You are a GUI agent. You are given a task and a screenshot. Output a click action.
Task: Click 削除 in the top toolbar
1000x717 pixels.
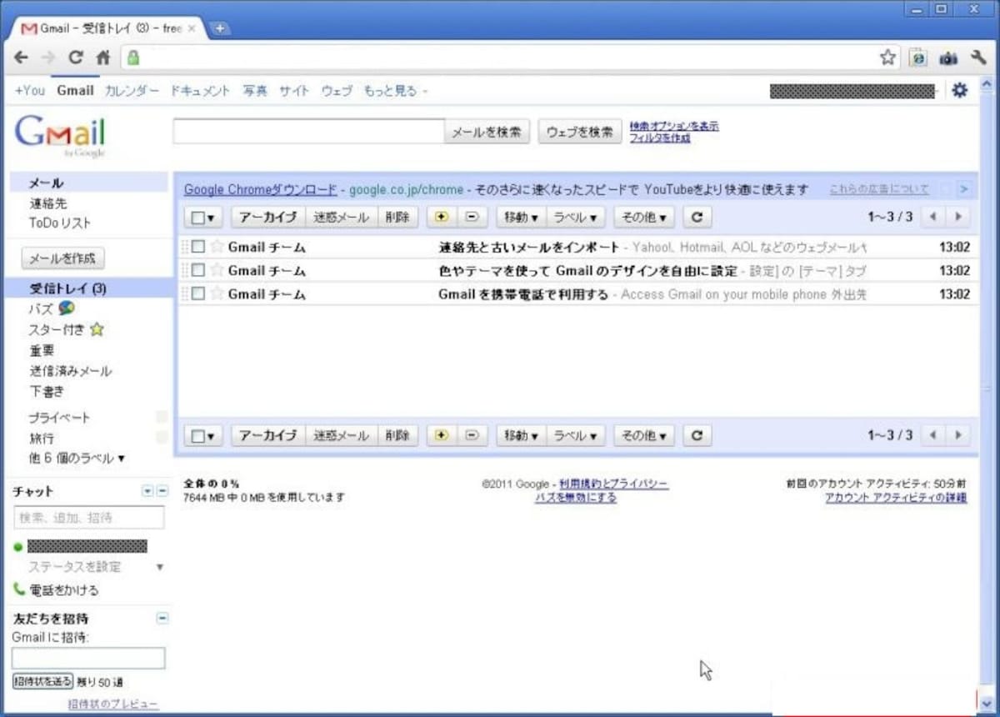tap(397, 217)
